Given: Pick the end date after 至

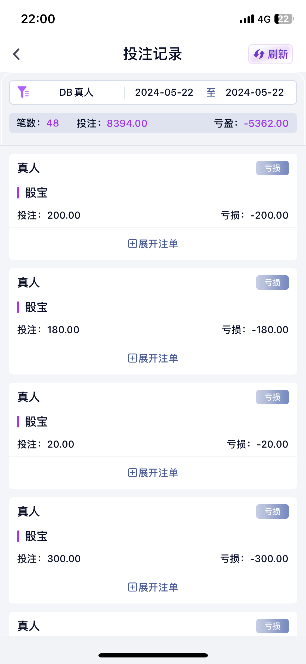Looking at the screenshot, I should tap(255, 92).
